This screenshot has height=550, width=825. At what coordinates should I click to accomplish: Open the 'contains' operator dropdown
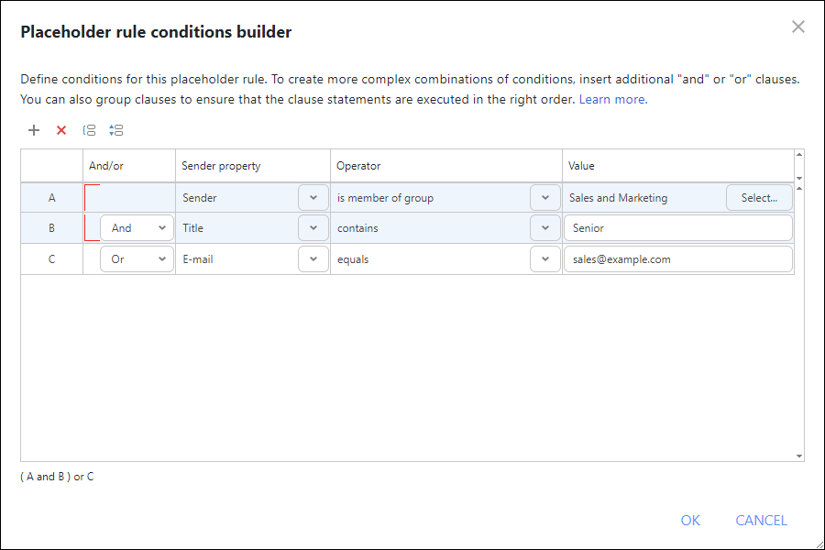[544, 227]
